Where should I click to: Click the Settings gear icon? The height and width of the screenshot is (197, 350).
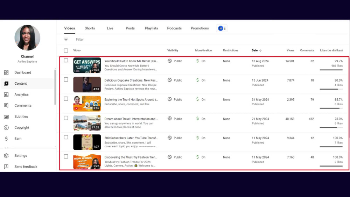pos(6,156)
